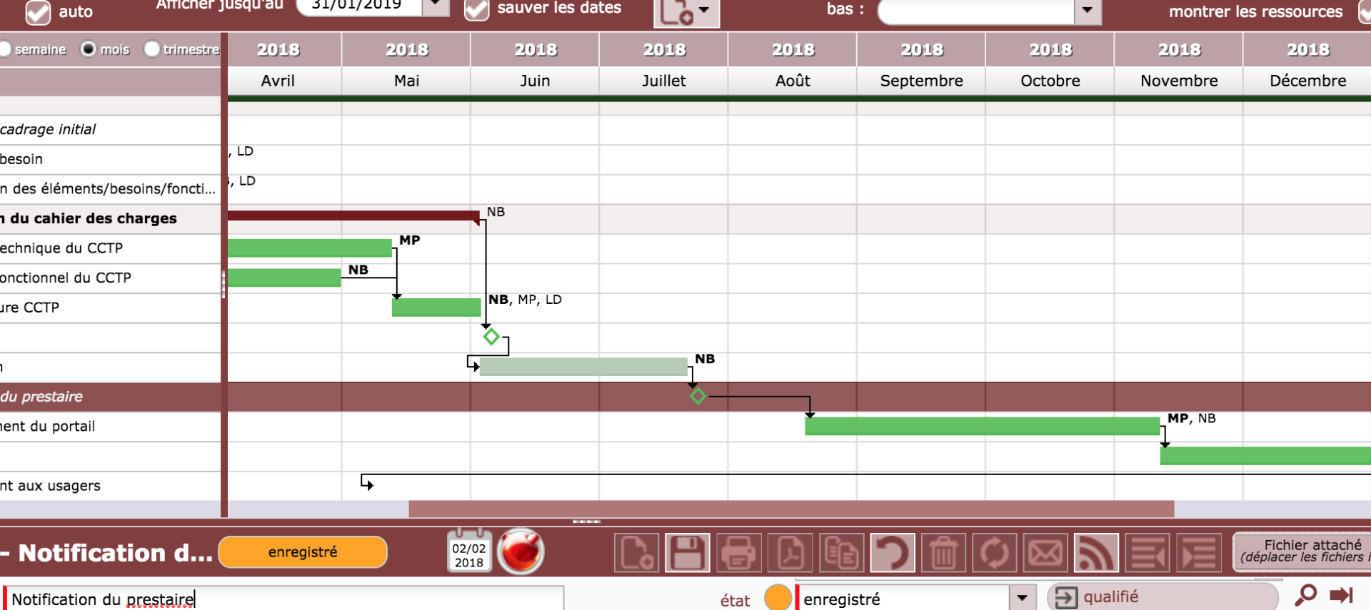Click the green milestone diamond under Juin
This screenshot has width=1371, height=610.
(491, 336)
